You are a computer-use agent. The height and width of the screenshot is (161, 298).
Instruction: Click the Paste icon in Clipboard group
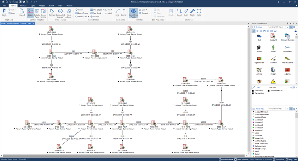pos(4,12)
